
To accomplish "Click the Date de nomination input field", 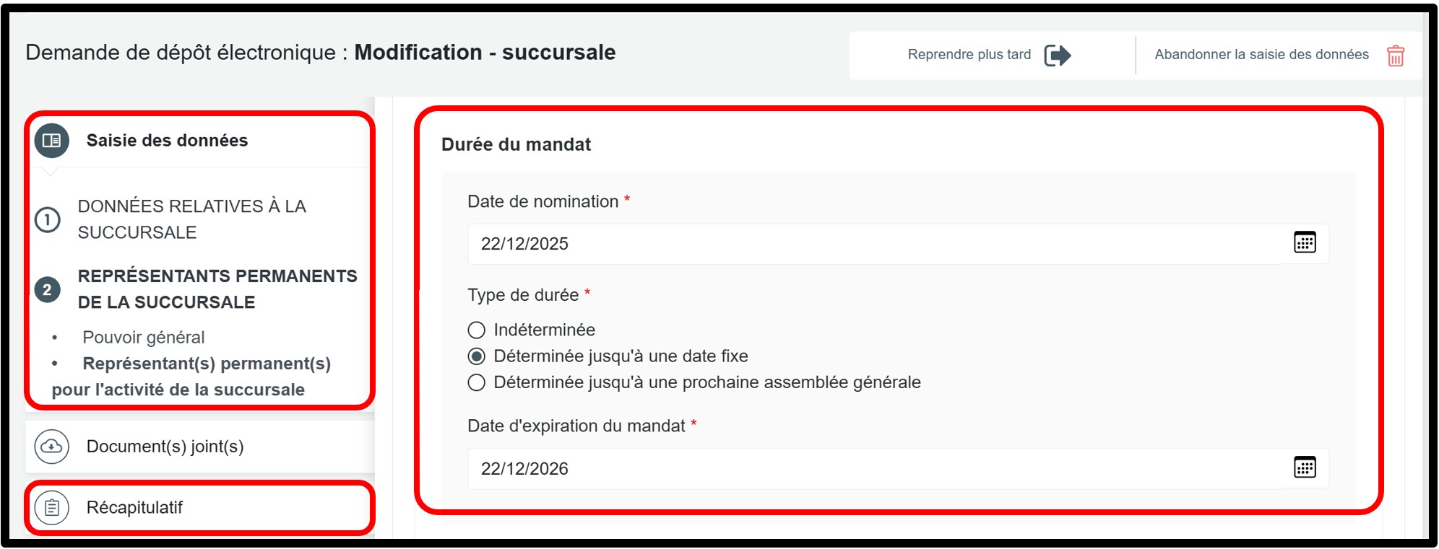I will 867,244.
